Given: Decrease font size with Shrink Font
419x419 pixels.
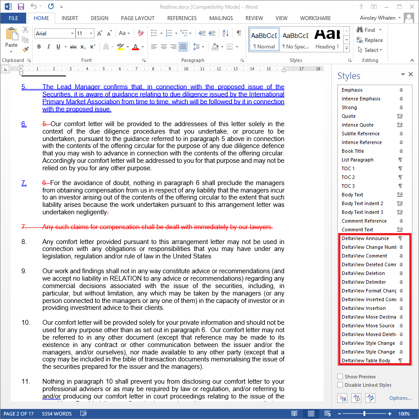Looking at the screenshot, I should (109, 34).
